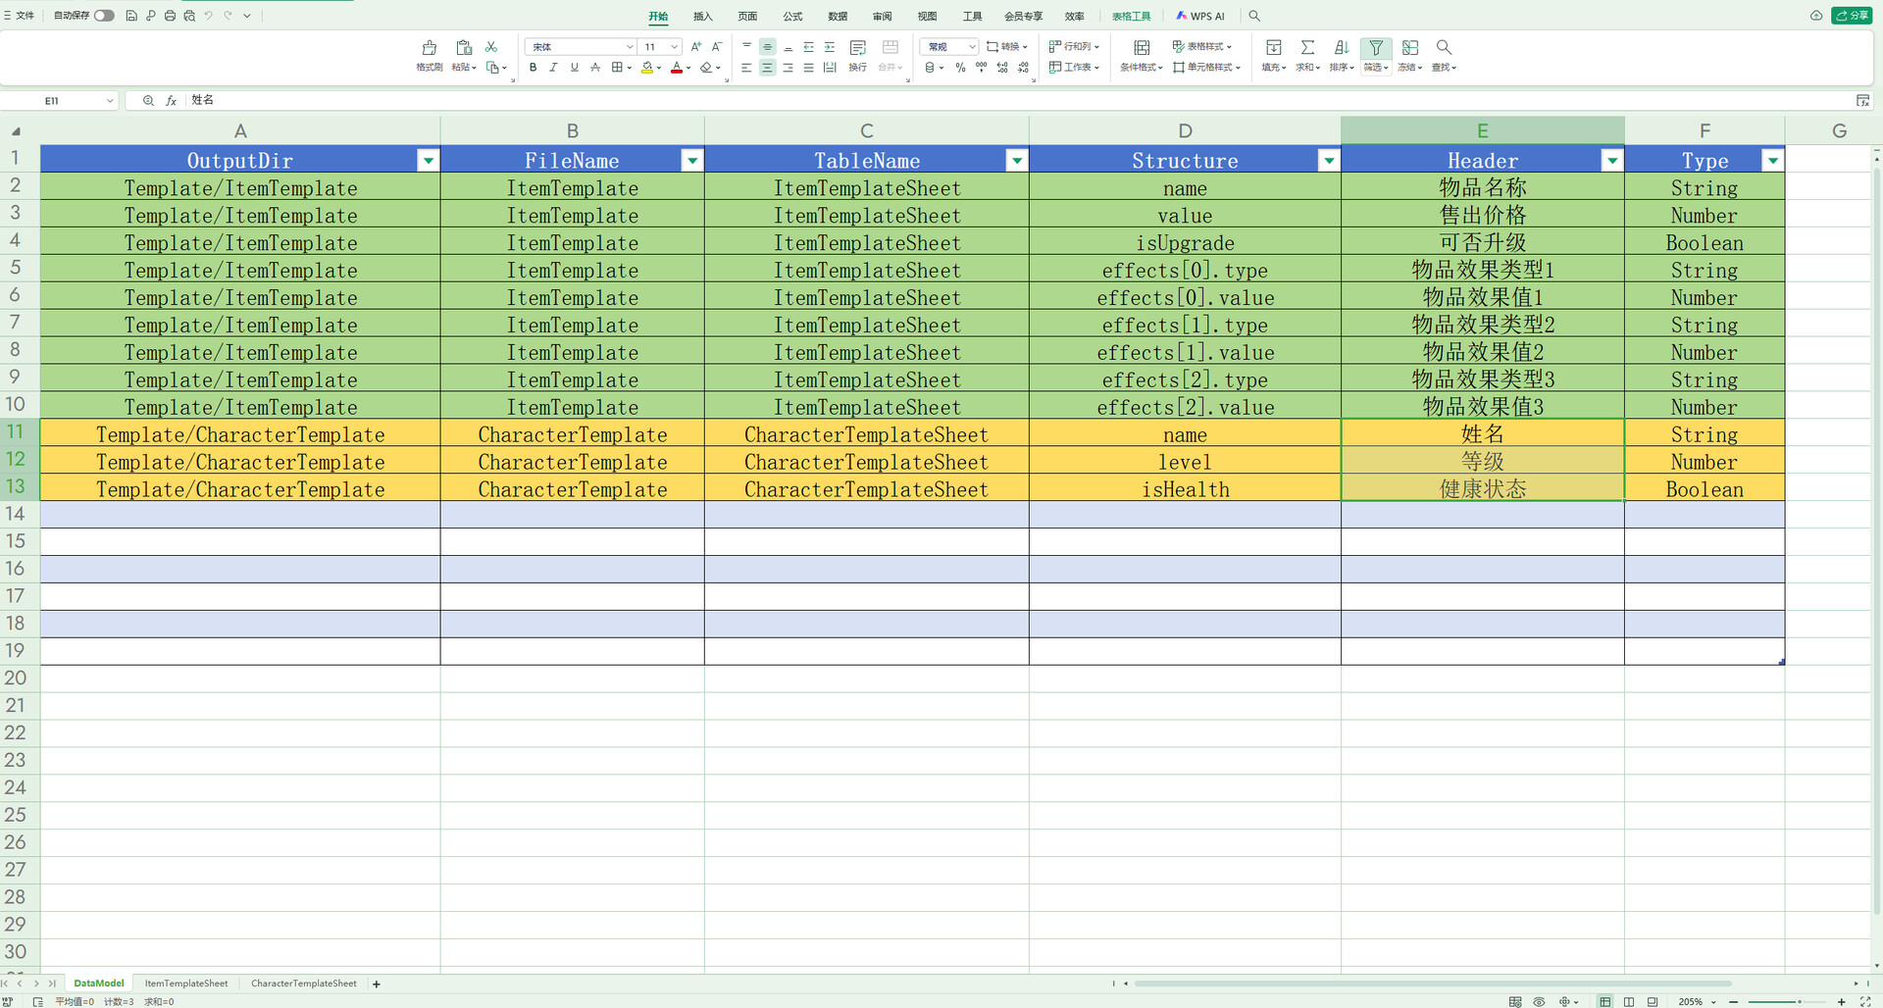Screen dimensions: 1883x1008
Task: Click inside the formula bar
Action: tap(588, 100)
